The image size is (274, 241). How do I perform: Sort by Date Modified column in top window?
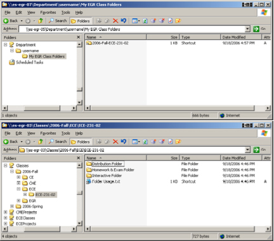[241, 37]
